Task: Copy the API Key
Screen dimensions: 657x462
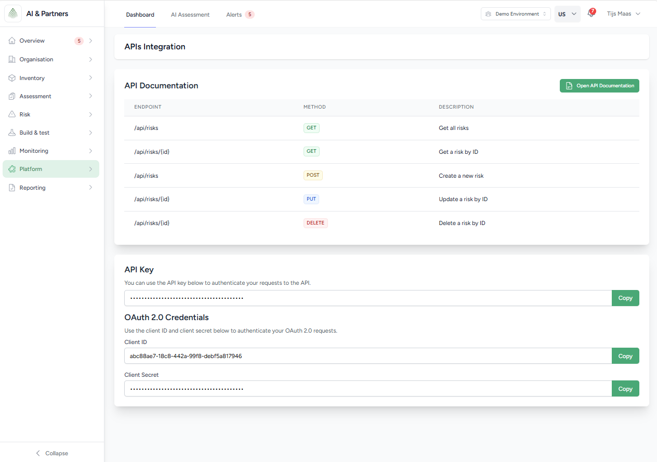Action: 625,298
